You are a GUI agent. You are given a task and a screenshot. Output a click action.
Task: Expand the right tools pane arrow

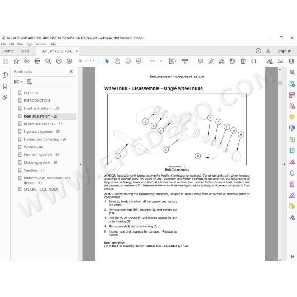(284, 165)
